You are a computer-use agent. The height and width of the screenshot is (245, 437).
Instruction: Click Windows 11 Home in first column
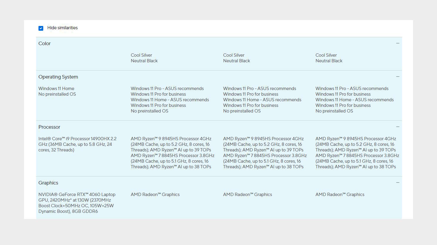(x=56, y=89)
